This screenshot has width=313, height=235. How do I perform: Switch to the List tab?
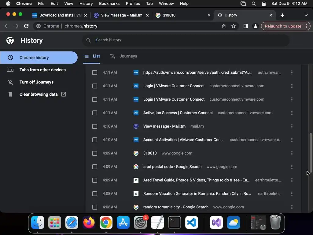(92, 56)
